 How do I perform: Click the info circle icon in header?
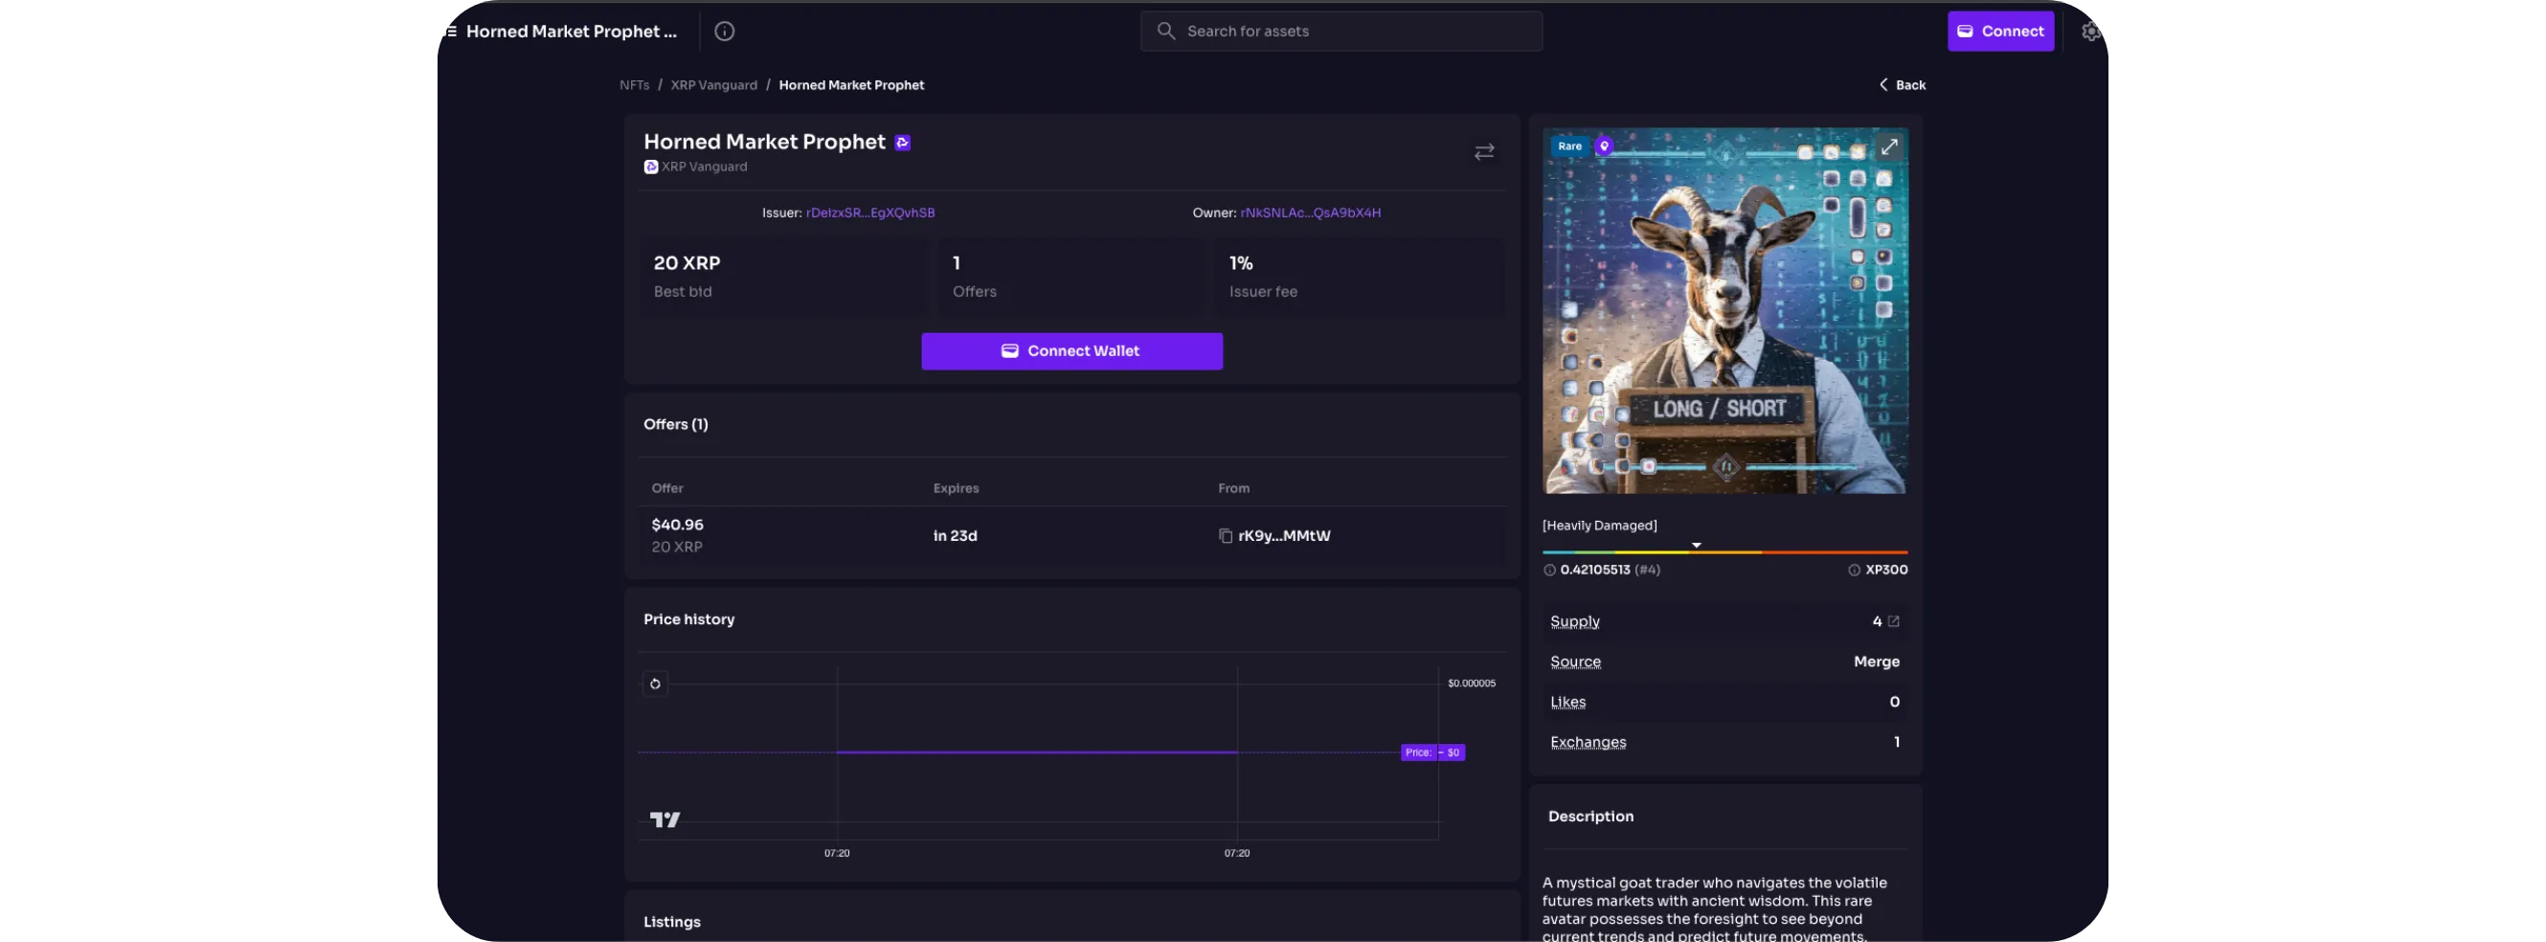click(725, 32)
